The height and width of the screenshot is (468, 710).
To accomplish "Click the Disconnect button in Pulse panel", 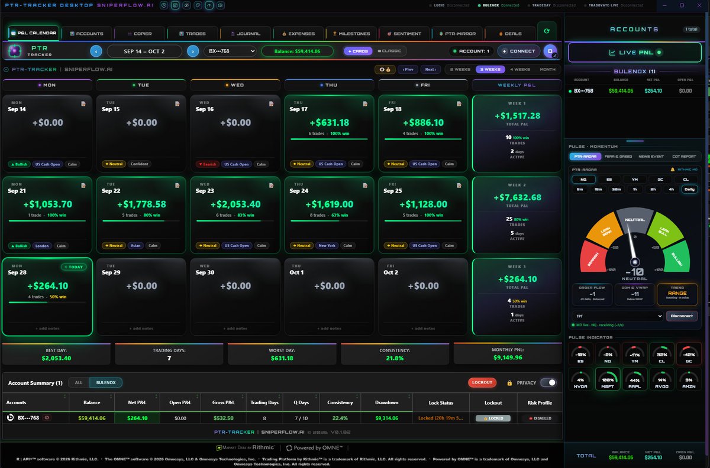I will point(682,316).
